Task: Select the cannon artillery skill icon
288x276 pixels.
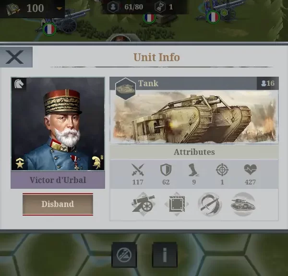Action: click(144, 204)
